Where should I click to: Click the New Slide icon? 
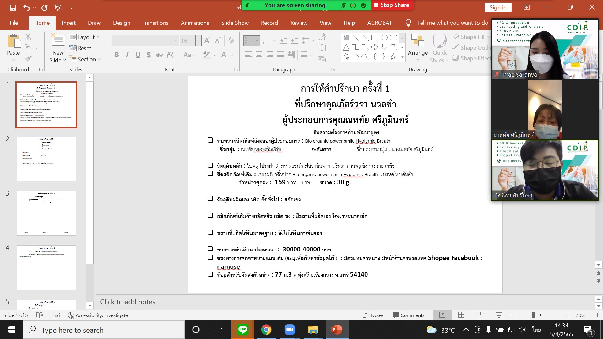[x=58, y=40]
